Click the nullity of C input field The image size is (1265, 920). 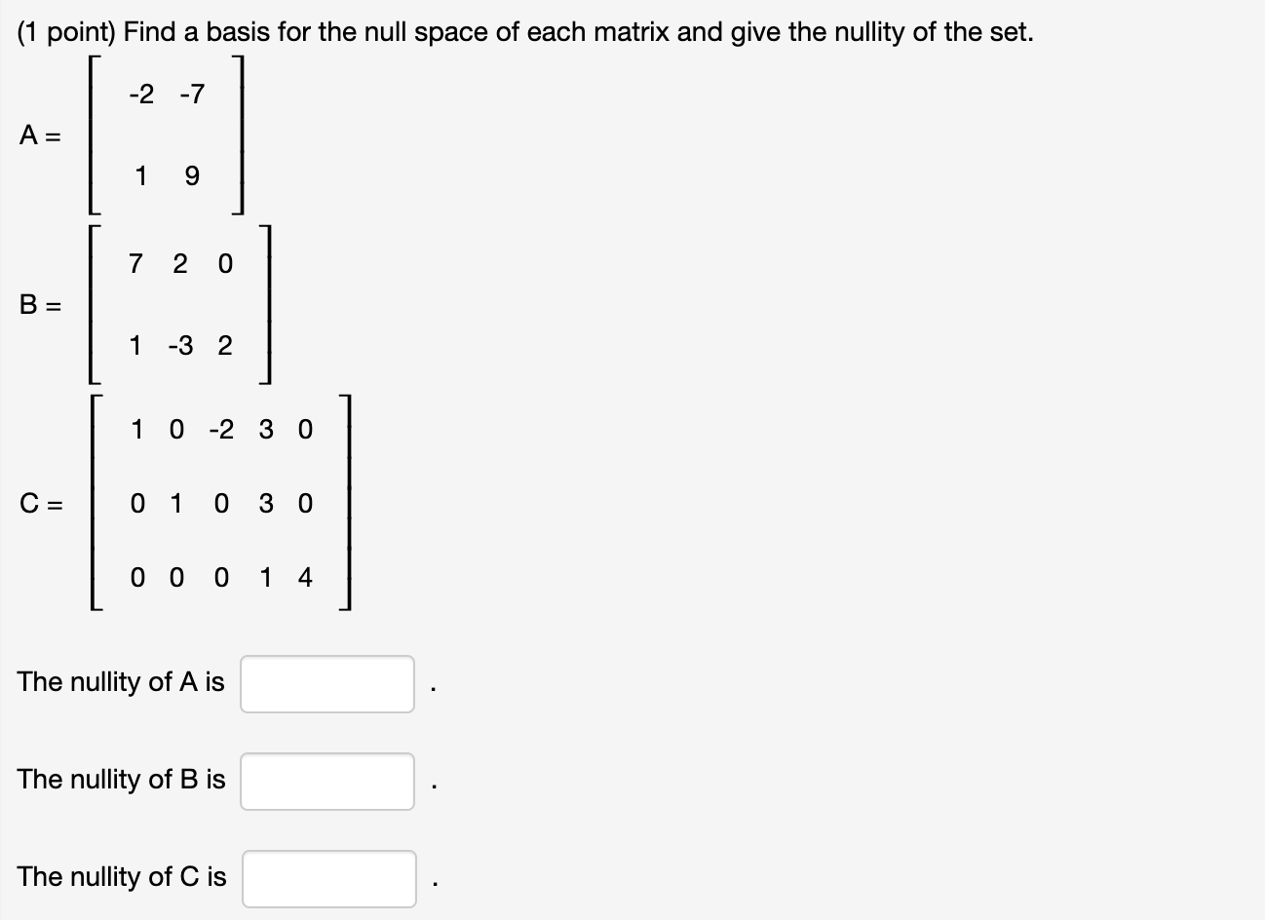point(329,878)
